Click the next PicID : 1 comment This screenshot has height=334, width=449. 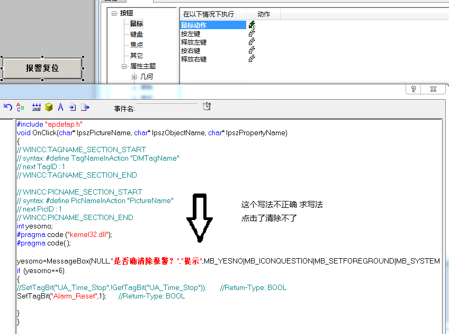[39, 209]
